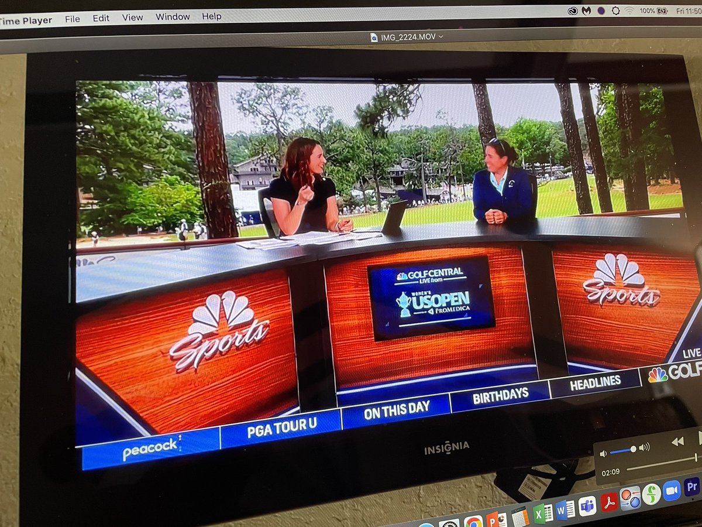Open the File menu
Viewport: 702px width, 527px height.
[x=73, y=19]
